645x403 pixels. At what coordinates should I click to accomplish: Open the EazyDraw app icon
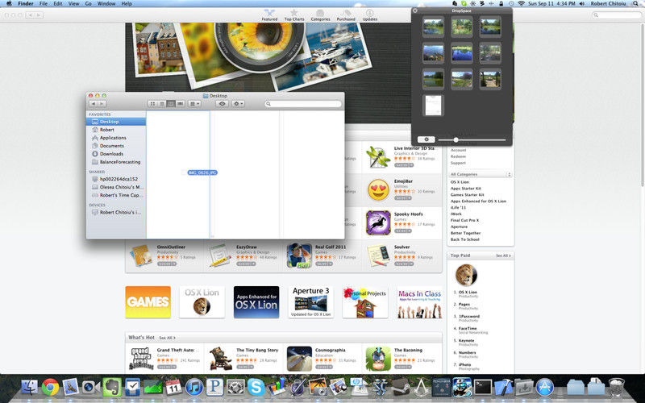pyautogui.click(x=219, y=256)
